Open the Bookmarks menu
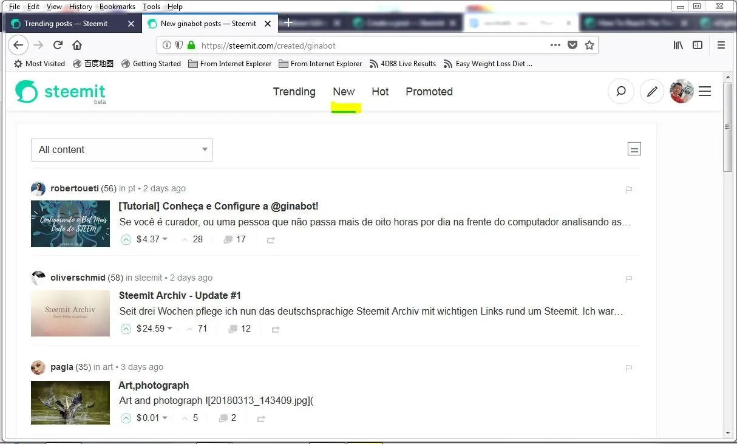Screen dimensions: 737x444 click(x=117, y=7)
